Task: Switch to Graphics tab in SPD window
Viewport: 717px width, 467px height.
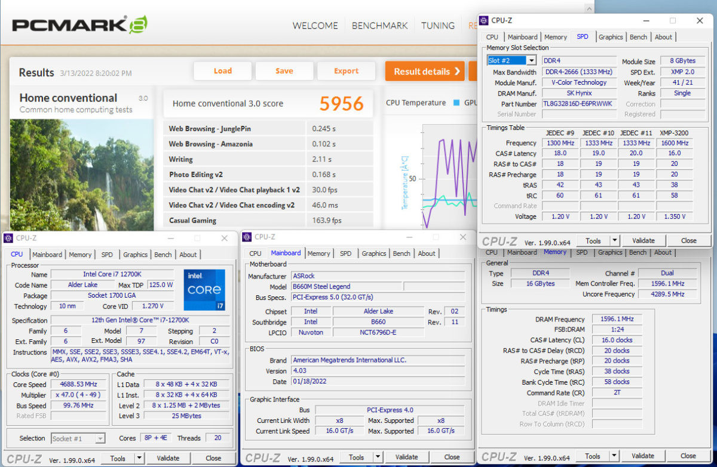Action: pyautogui.click(x=611, y=37)
